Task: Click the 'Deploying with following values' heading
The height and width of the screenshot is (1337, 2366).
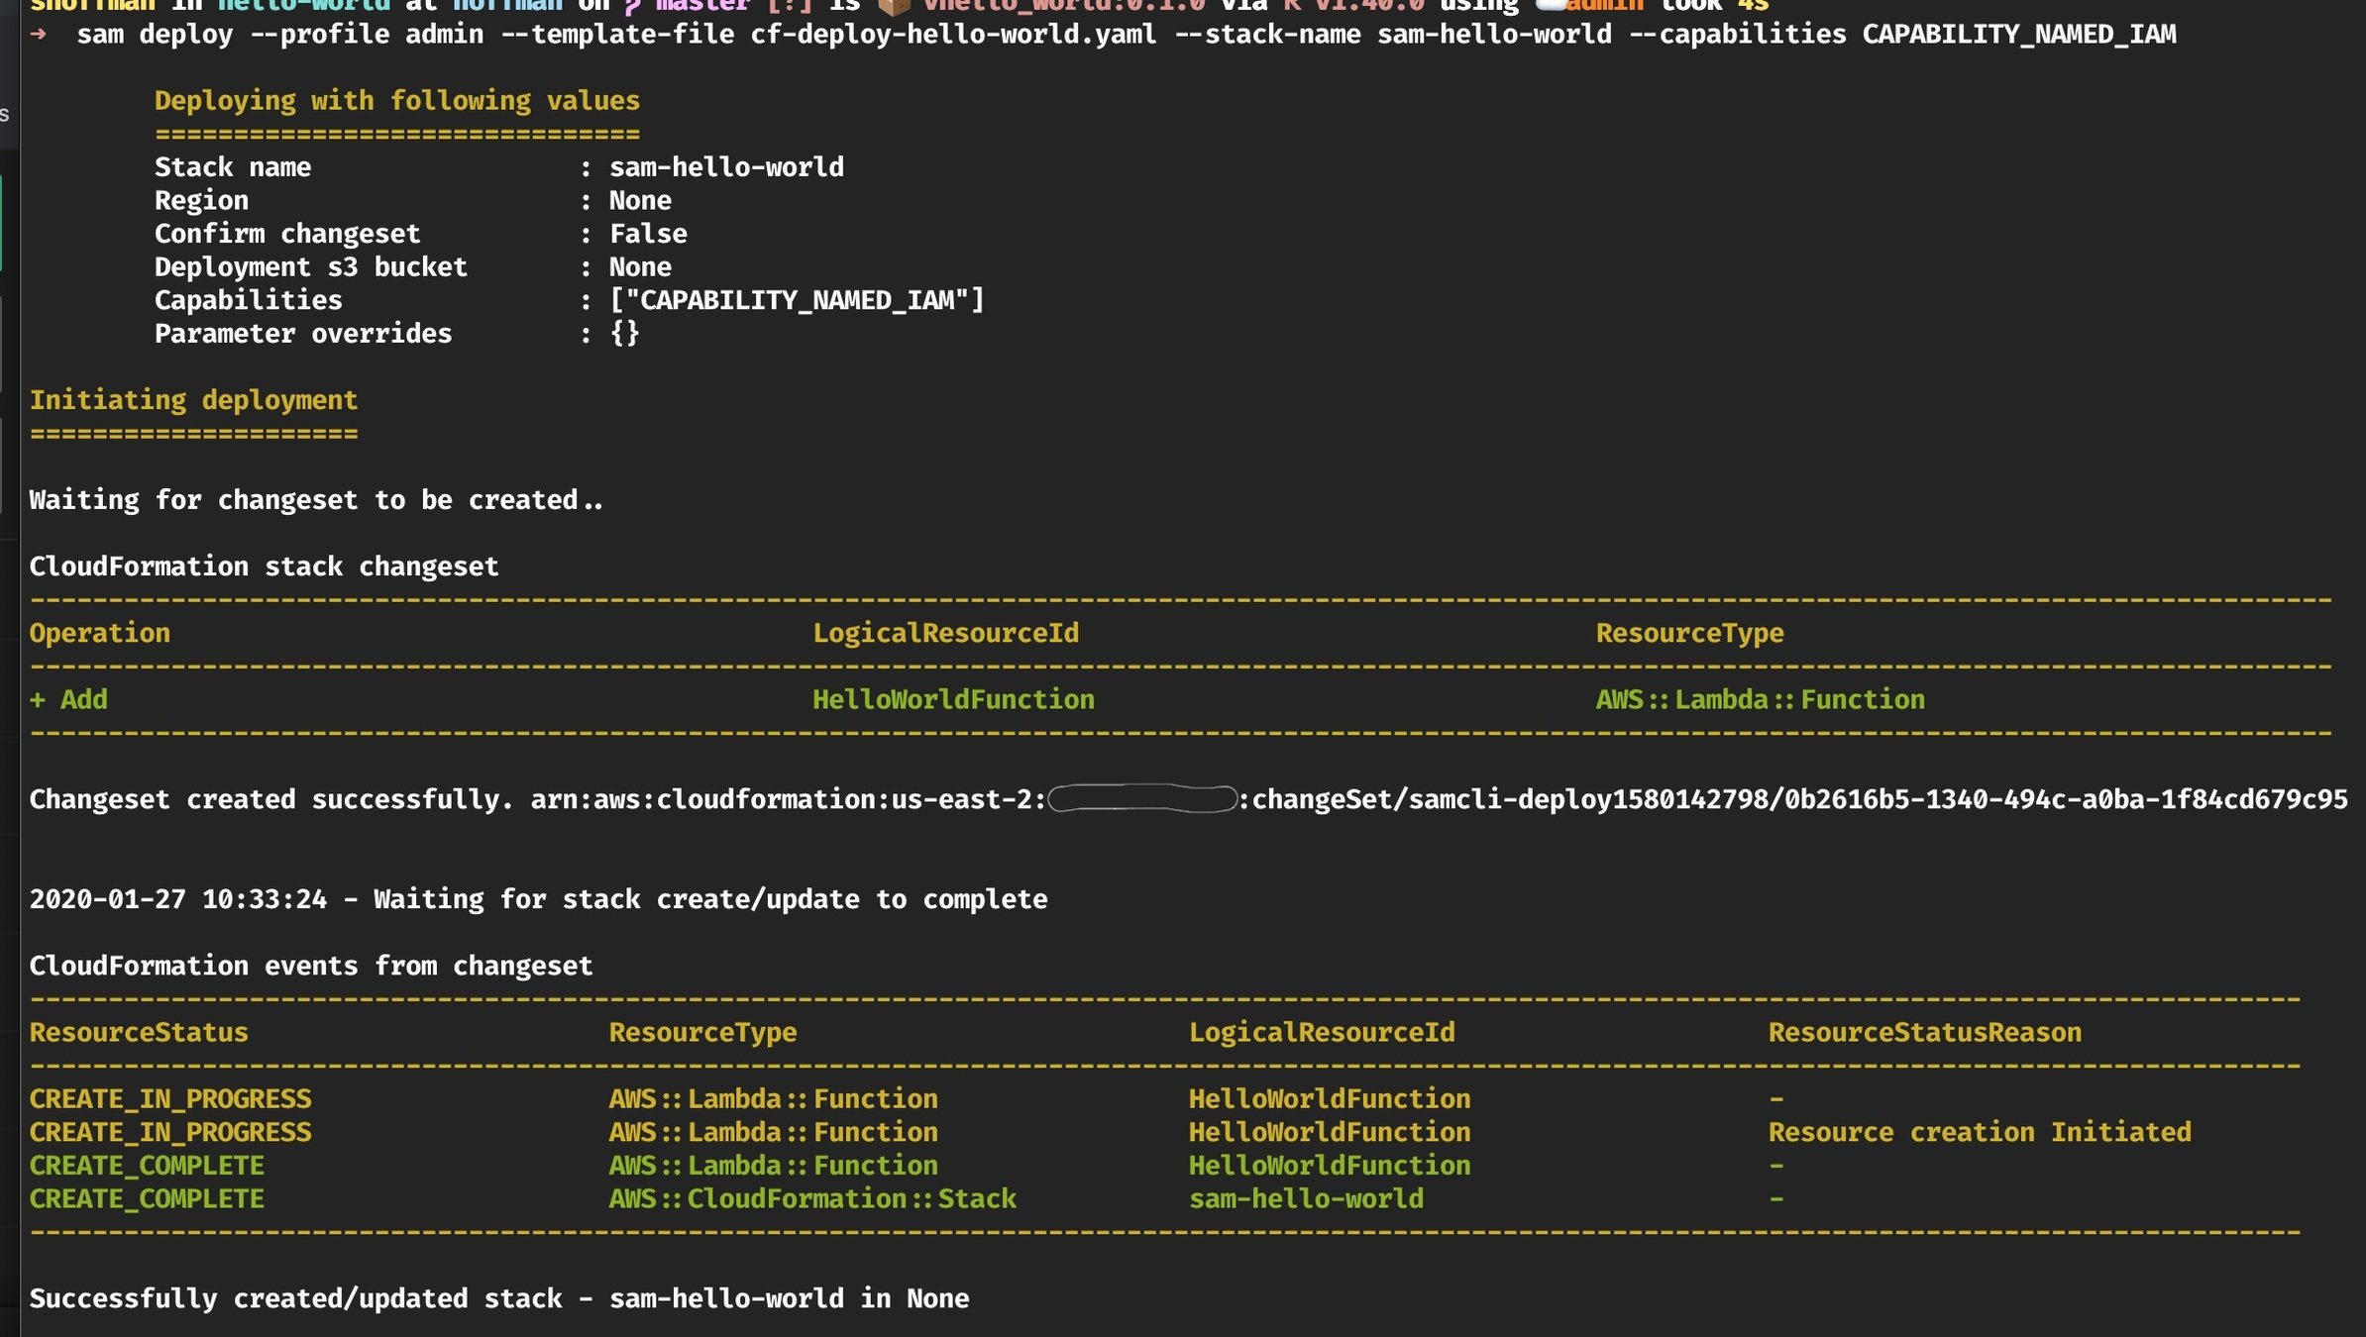Action: pyautogui.click(x=396, y=101)
